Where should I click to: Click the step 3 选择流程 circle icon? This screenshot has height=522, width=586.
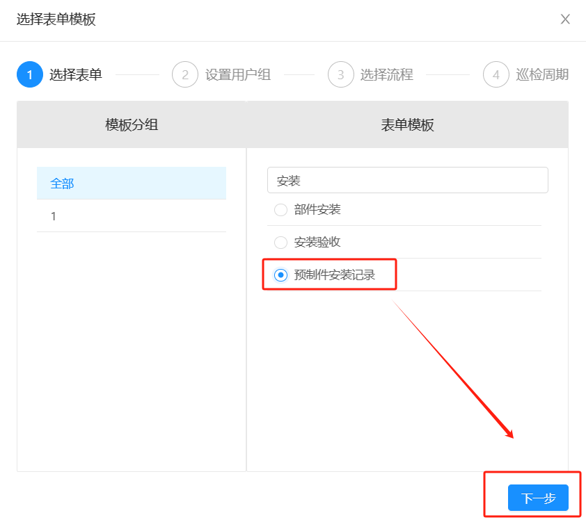click(x=340, y=74)
